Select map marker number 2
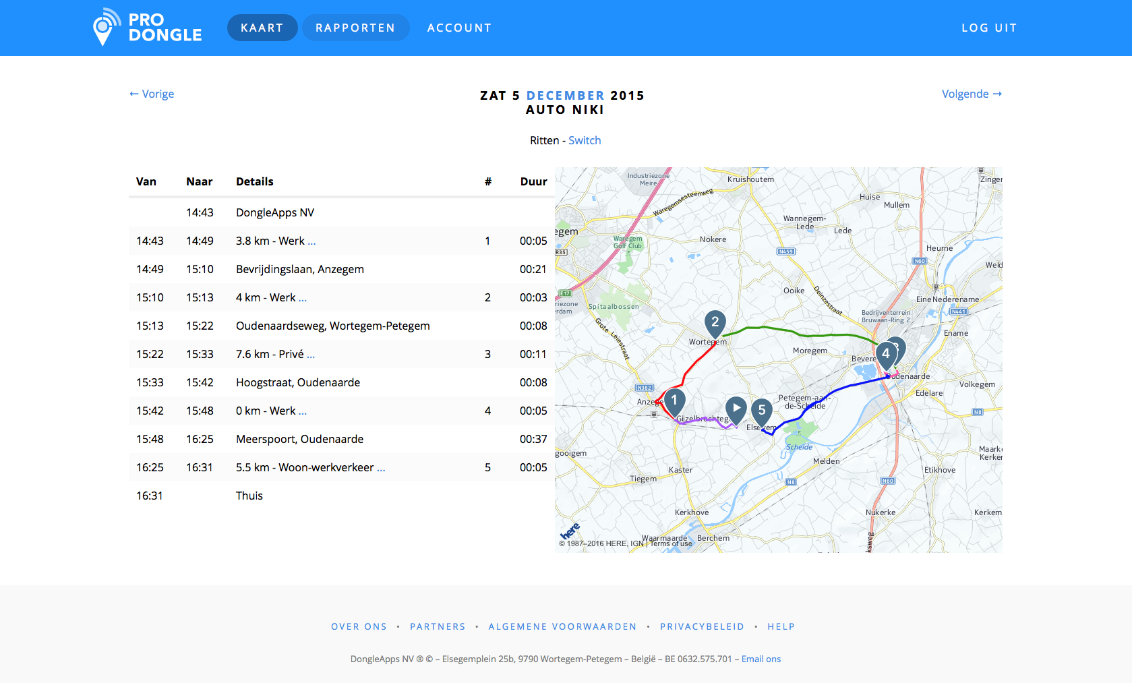1132x683 pixels. pos(715,322)
